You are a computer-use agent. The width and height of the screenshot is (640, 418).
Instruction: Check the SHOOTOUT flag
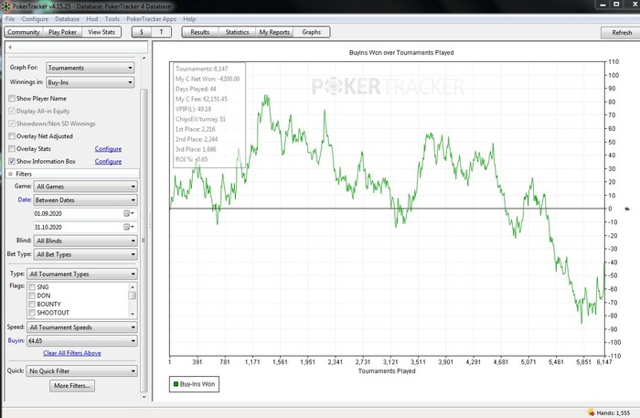coord(32,313)
